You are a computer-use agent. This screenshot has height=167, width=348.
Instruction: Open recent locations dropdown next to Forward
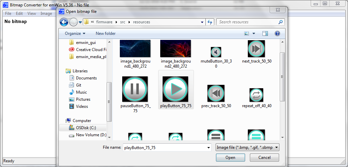pyautogui.click(x=80, y=22)
